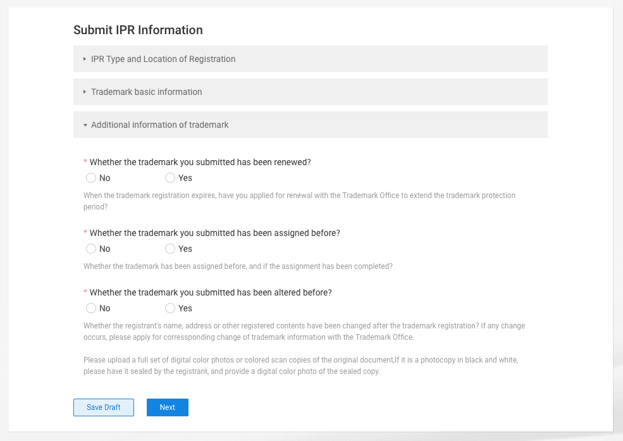Expand the IPR Type section arrow

pyautogui.click(x=85, y=59)
